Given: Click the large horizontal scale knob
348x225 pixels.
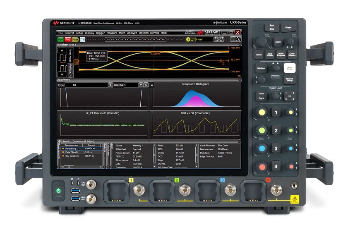Looking at the screenshot, I should (261, 41).
